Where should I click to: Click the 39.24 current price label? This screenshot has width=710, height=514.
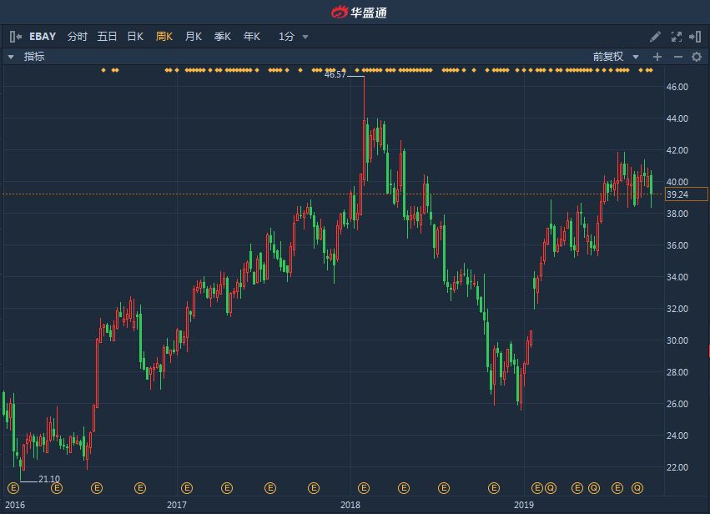pyautogui.click(x=686, y=194)
